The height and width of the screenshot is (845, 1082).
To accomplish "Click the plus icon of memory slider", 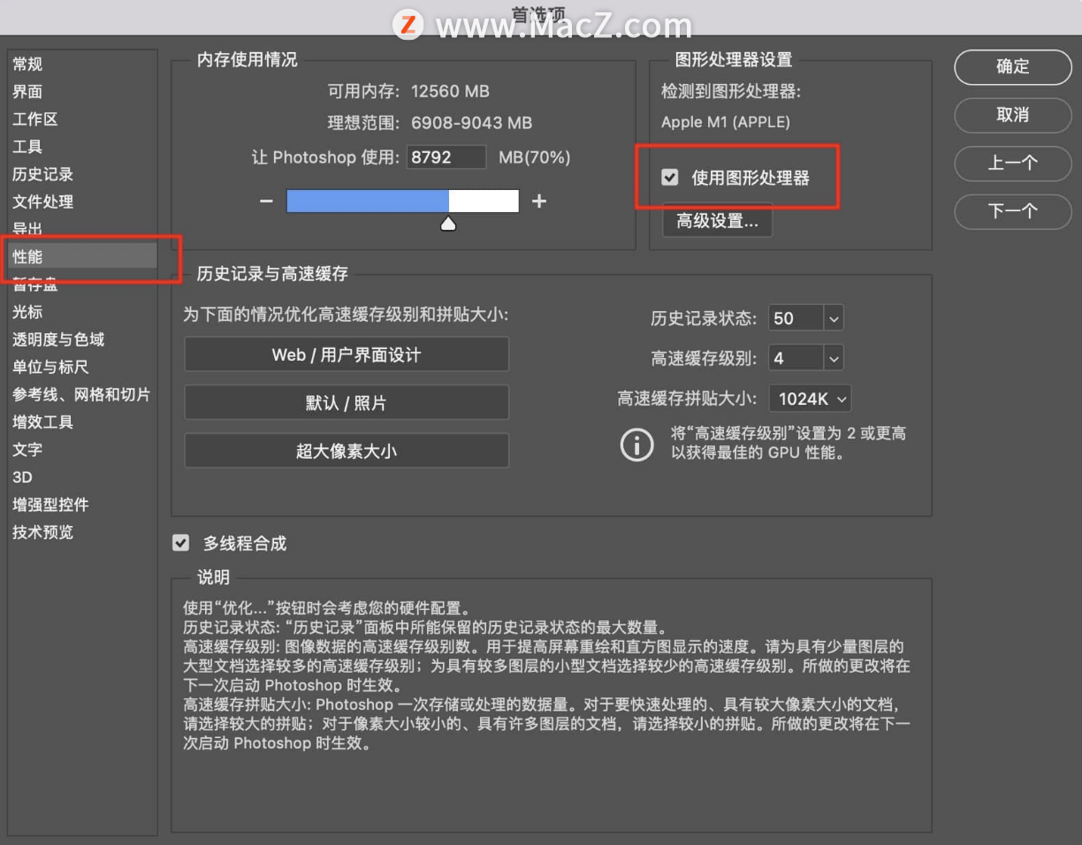I will 539,202.
